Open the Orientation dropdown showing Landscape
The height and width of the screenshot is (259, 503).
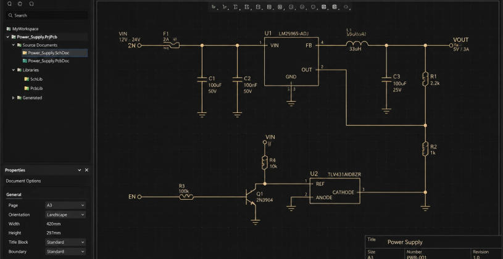65,215
